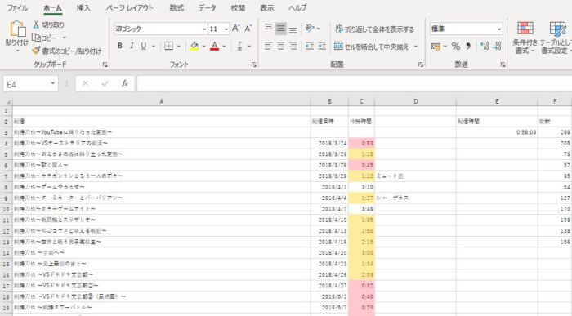Open number format dropdown (標準)
Viewport: 572px width, 316px height.
499,29
